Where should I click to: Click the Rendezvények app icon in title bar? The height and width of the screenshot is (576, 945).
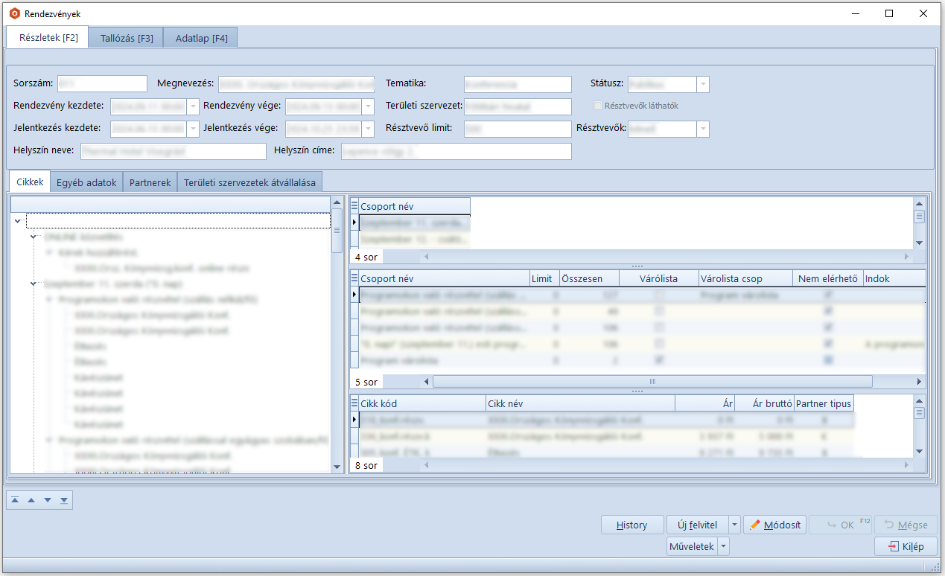click(x=14, y=13)
